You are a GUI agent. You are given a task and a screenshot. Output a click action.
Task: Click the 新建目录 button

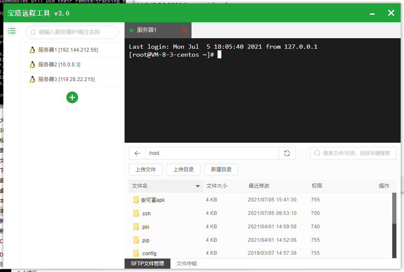point(221,170)
